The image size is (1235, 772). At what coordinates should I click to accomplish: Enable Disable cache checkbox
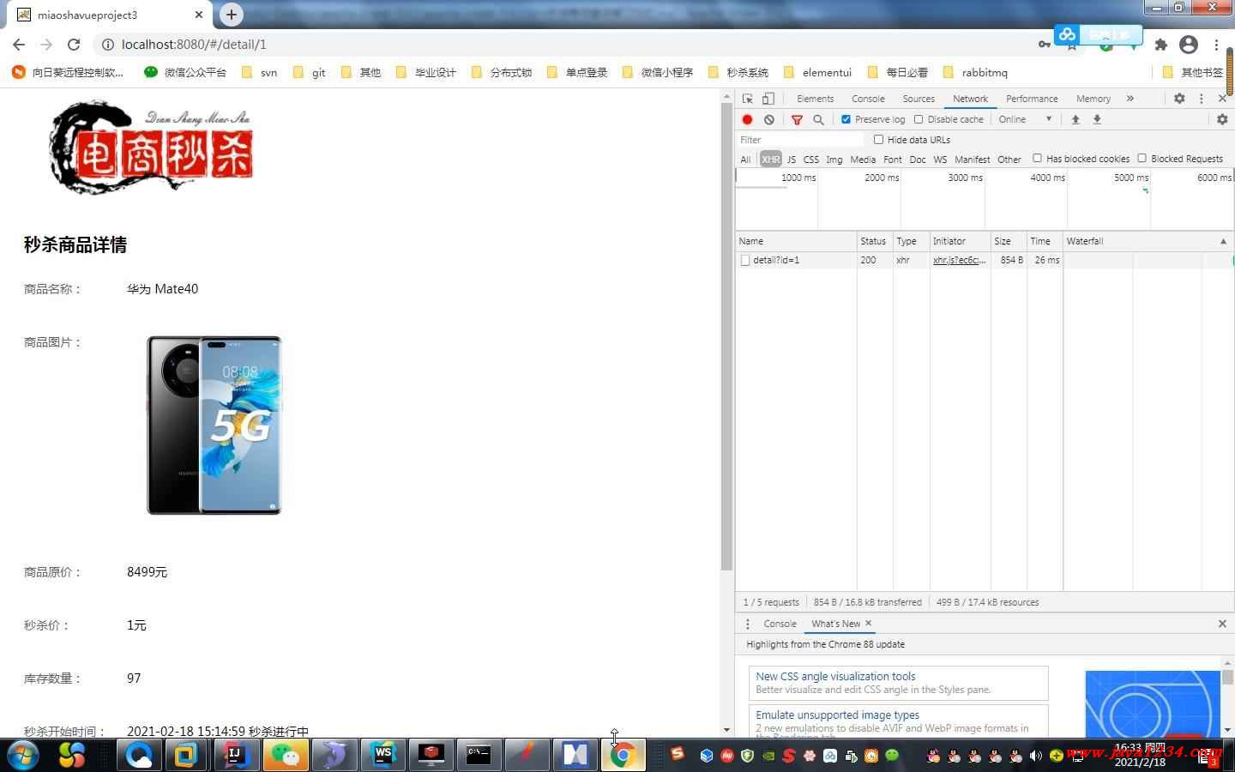tap(919, 119)
